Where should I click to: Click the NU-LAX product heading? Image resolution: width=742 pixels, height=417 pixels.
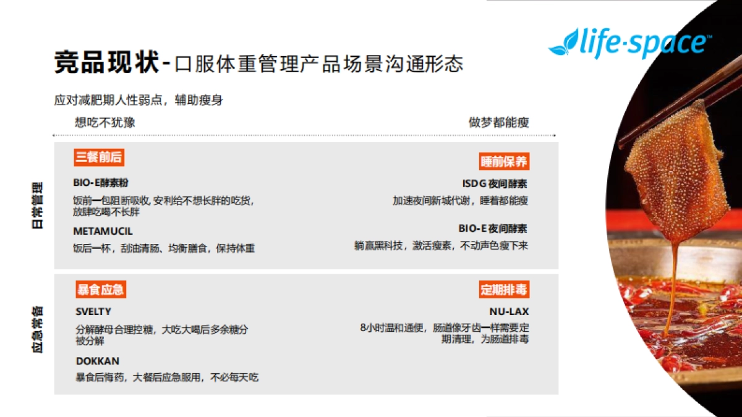coord(509,312)
